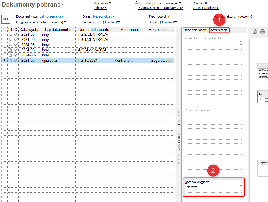Toggle checkmark in FS 2/CENTRALA/ row
268x202 pixels.
coord(16,35)
